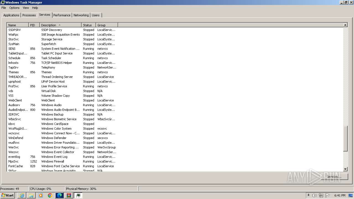Launch Windows Media Player from taskbar
Image resolution: width=354 pixels, height=199 pixels.
[x=41, y=195]
